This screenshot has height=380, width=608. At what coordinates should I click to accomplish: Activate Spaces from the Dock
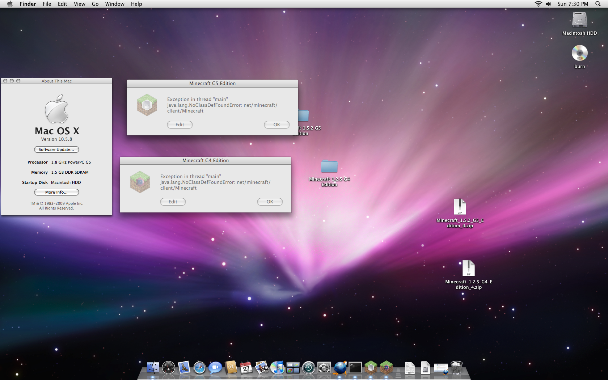click(293, 367)
